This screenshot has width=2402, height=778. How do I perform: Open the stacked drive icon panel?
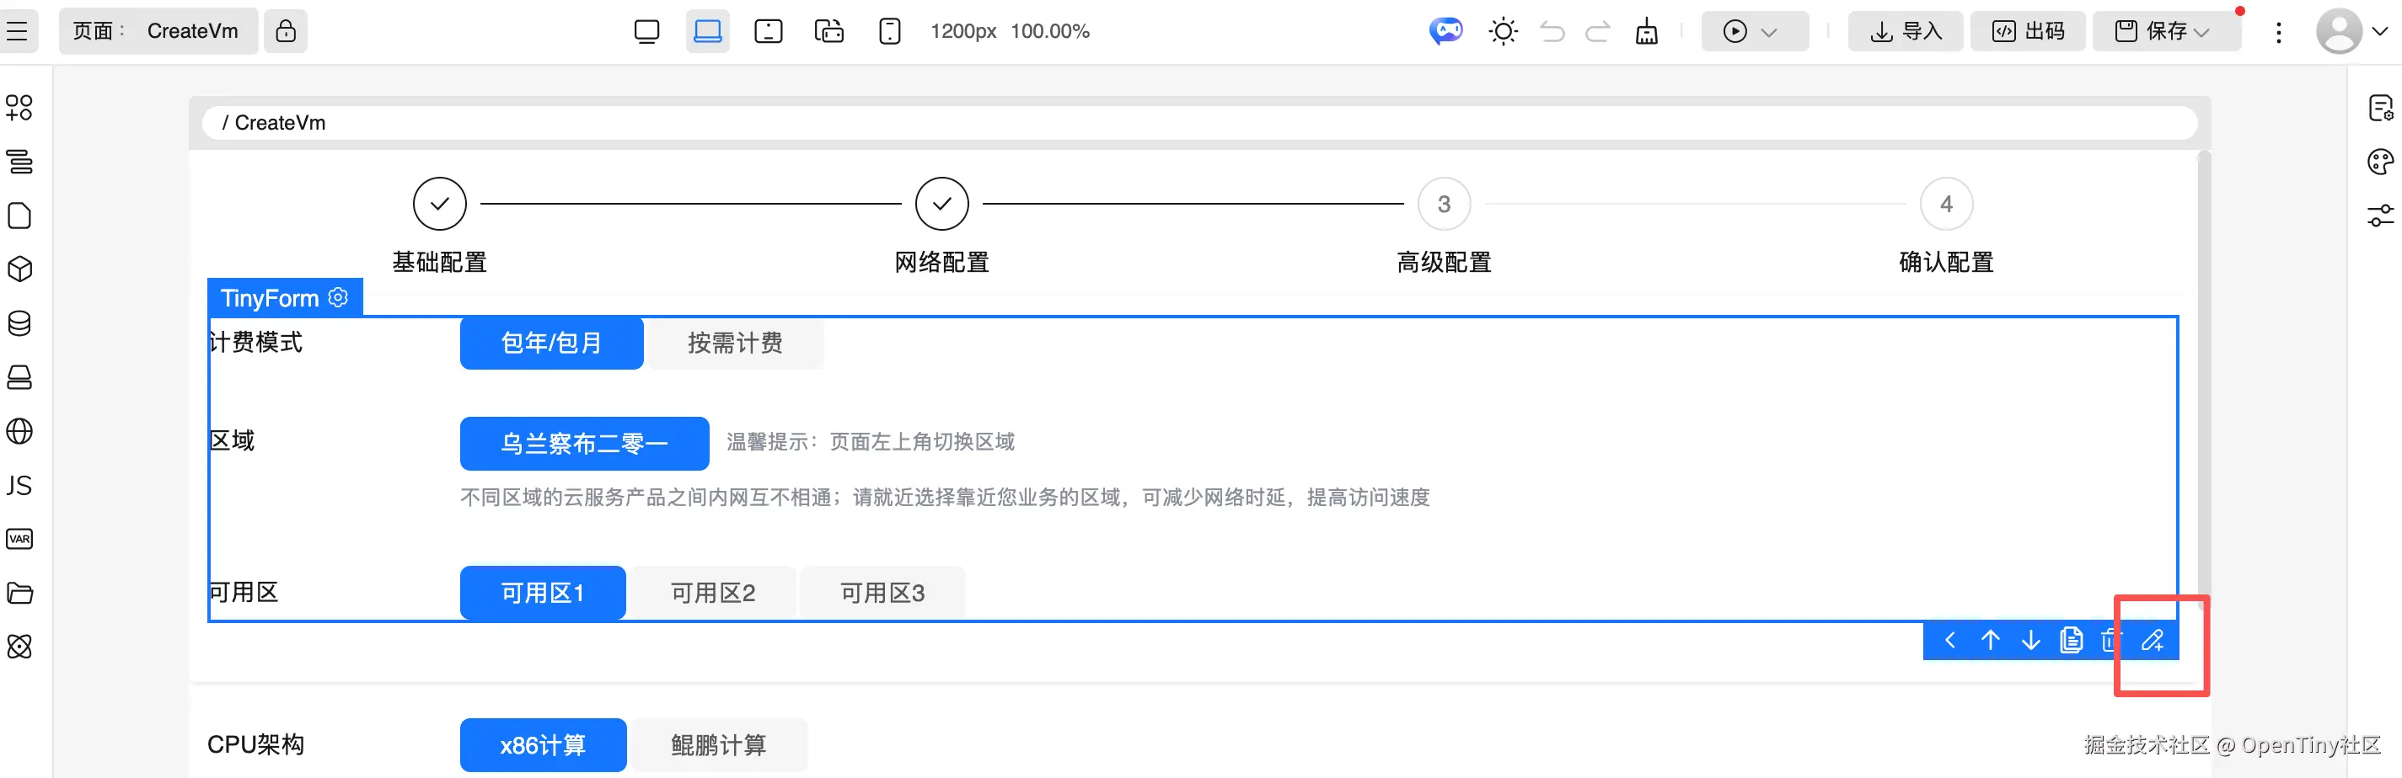[19, 377]
